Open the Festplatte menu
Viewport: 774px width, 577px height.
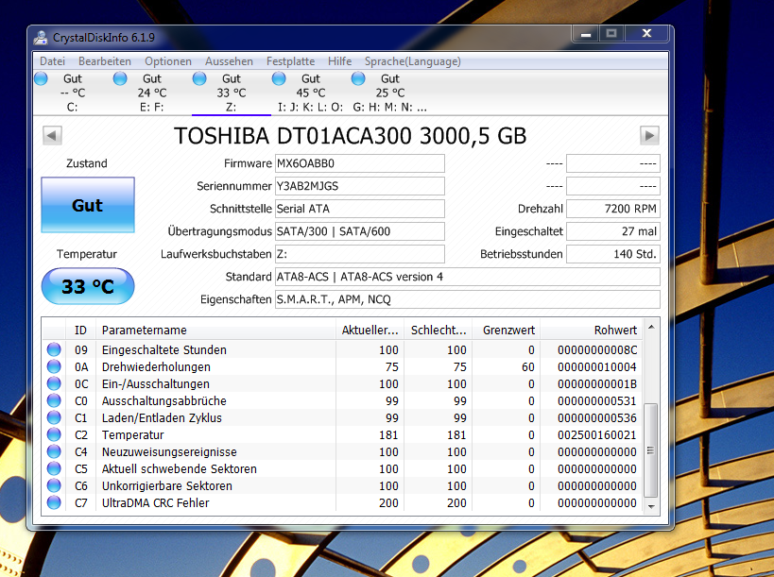(x=290, y=61)
